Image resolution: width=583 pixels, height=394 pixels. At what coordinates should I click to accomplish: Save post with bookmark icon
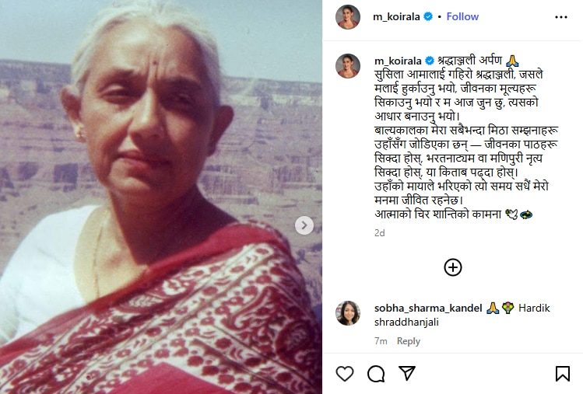(562, 374)
